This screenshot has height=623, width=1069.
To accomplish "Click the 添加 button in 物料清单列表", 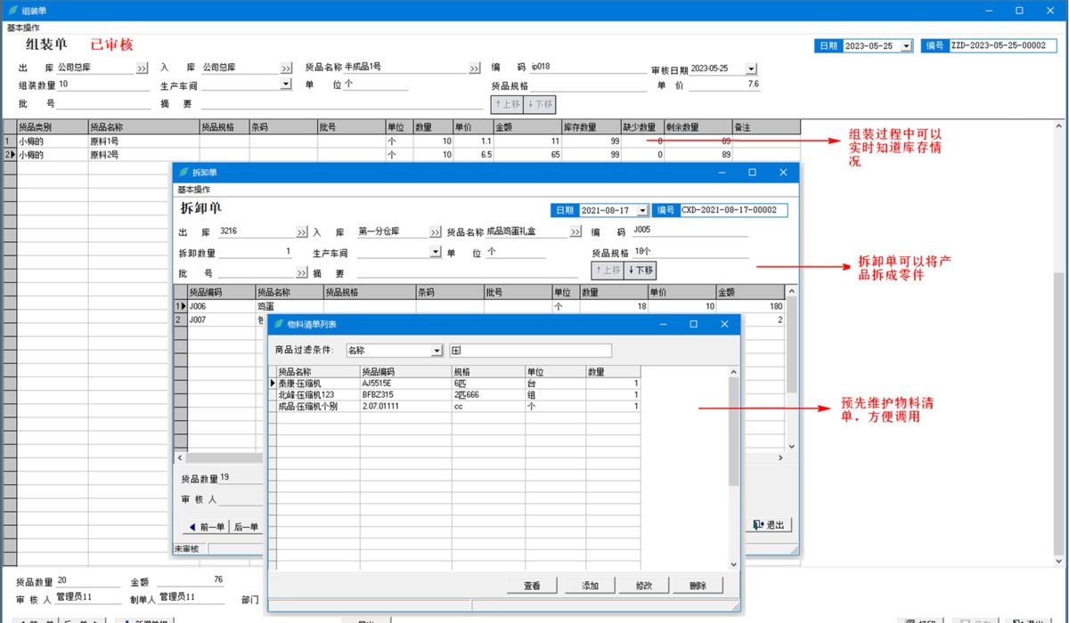I will pyautogui.click(x=590, y=586).
